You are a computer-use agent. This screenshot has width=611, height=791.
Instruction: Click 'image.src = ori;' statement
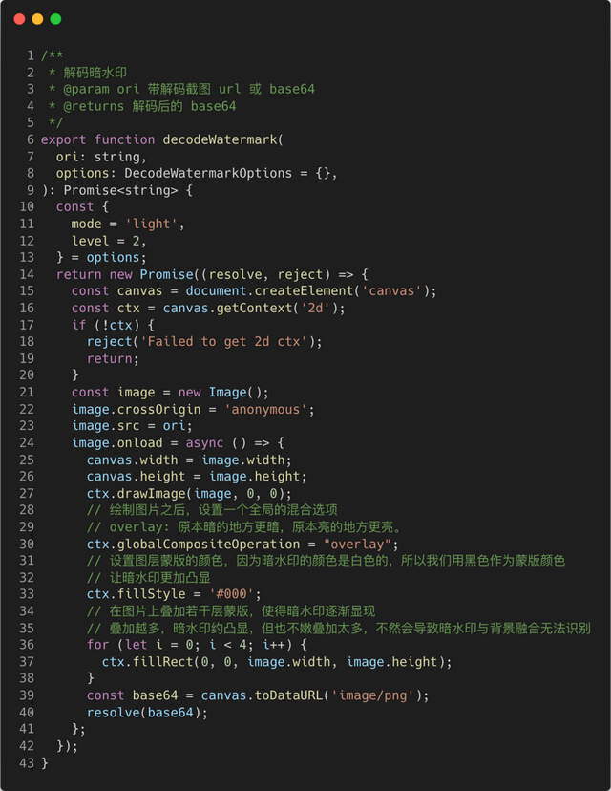pyautogui.click(x=132, y=426)
